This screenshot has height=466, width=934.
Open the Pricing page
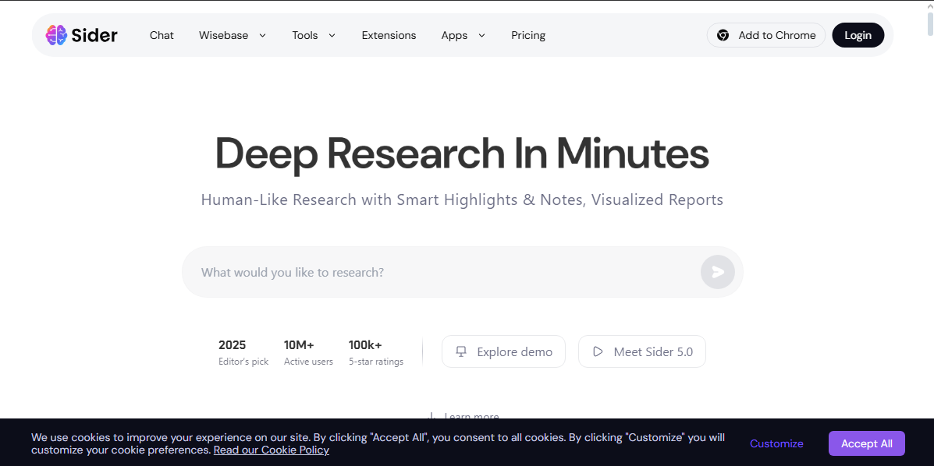click(528, 35)
